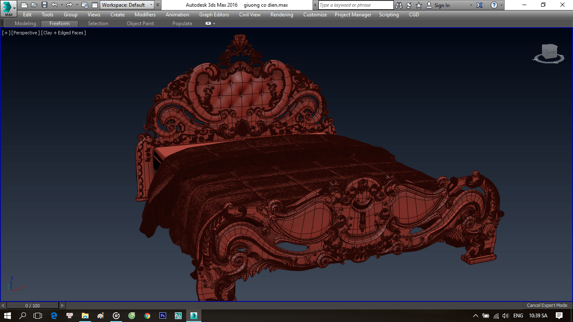Open the Modifiers menu
This screenshot has height=322, width=573.
pos(145,15)
